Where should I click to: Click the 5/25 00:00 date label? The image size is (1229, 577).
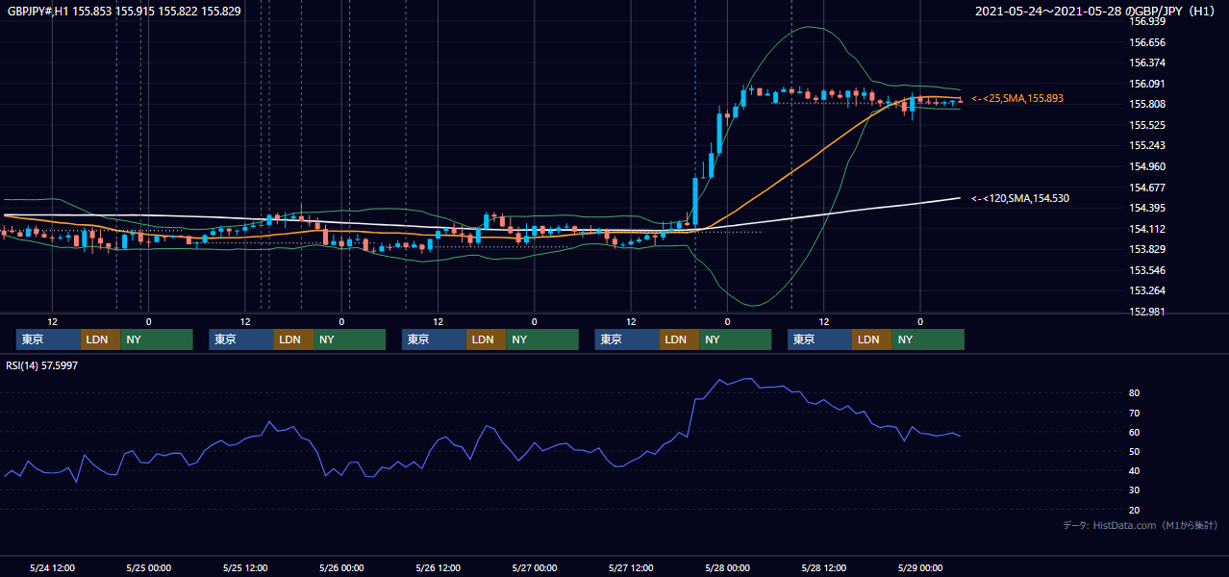148,567
